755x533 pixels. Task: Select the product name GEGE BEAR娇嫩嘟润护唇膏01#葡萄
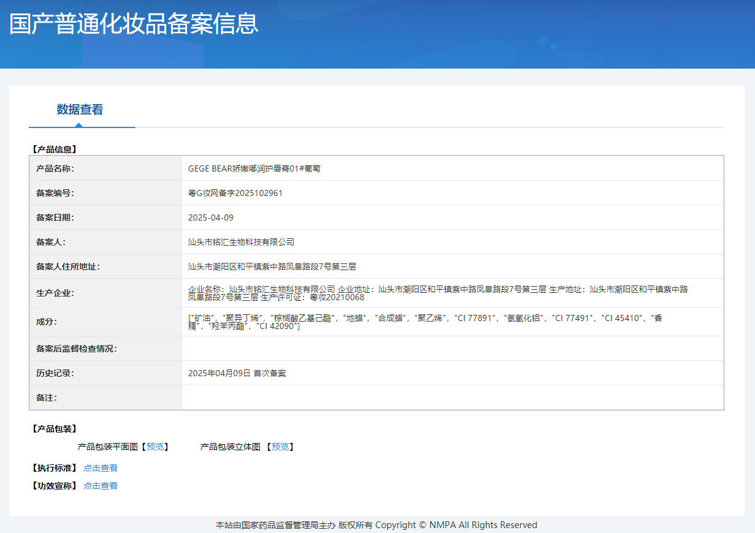(x=254, y=168)
